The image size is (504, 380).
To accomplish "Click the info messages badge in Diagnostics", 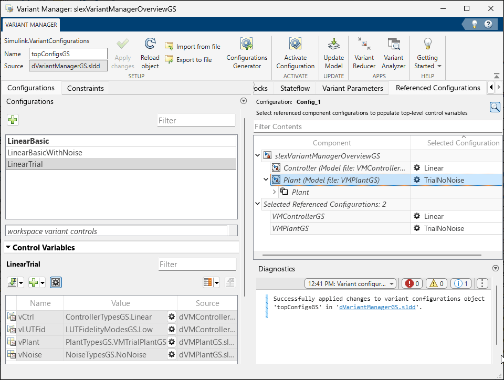I will (461, 283).
